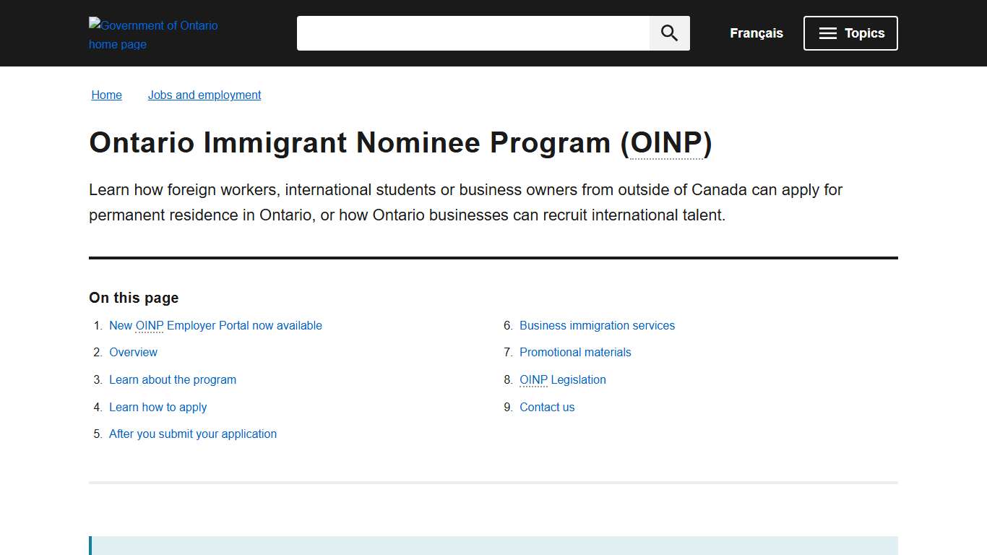The height and width of the screenshot is (555, 987).
Task: Click the OINP abbreviation in Employer Portal item
Action: pyautogui.click(x=147, y=325)
